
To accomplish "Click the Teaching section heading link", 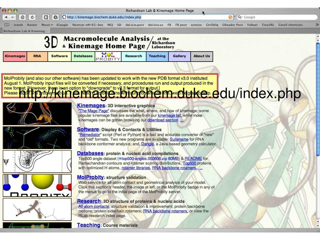I will [88, 225].
